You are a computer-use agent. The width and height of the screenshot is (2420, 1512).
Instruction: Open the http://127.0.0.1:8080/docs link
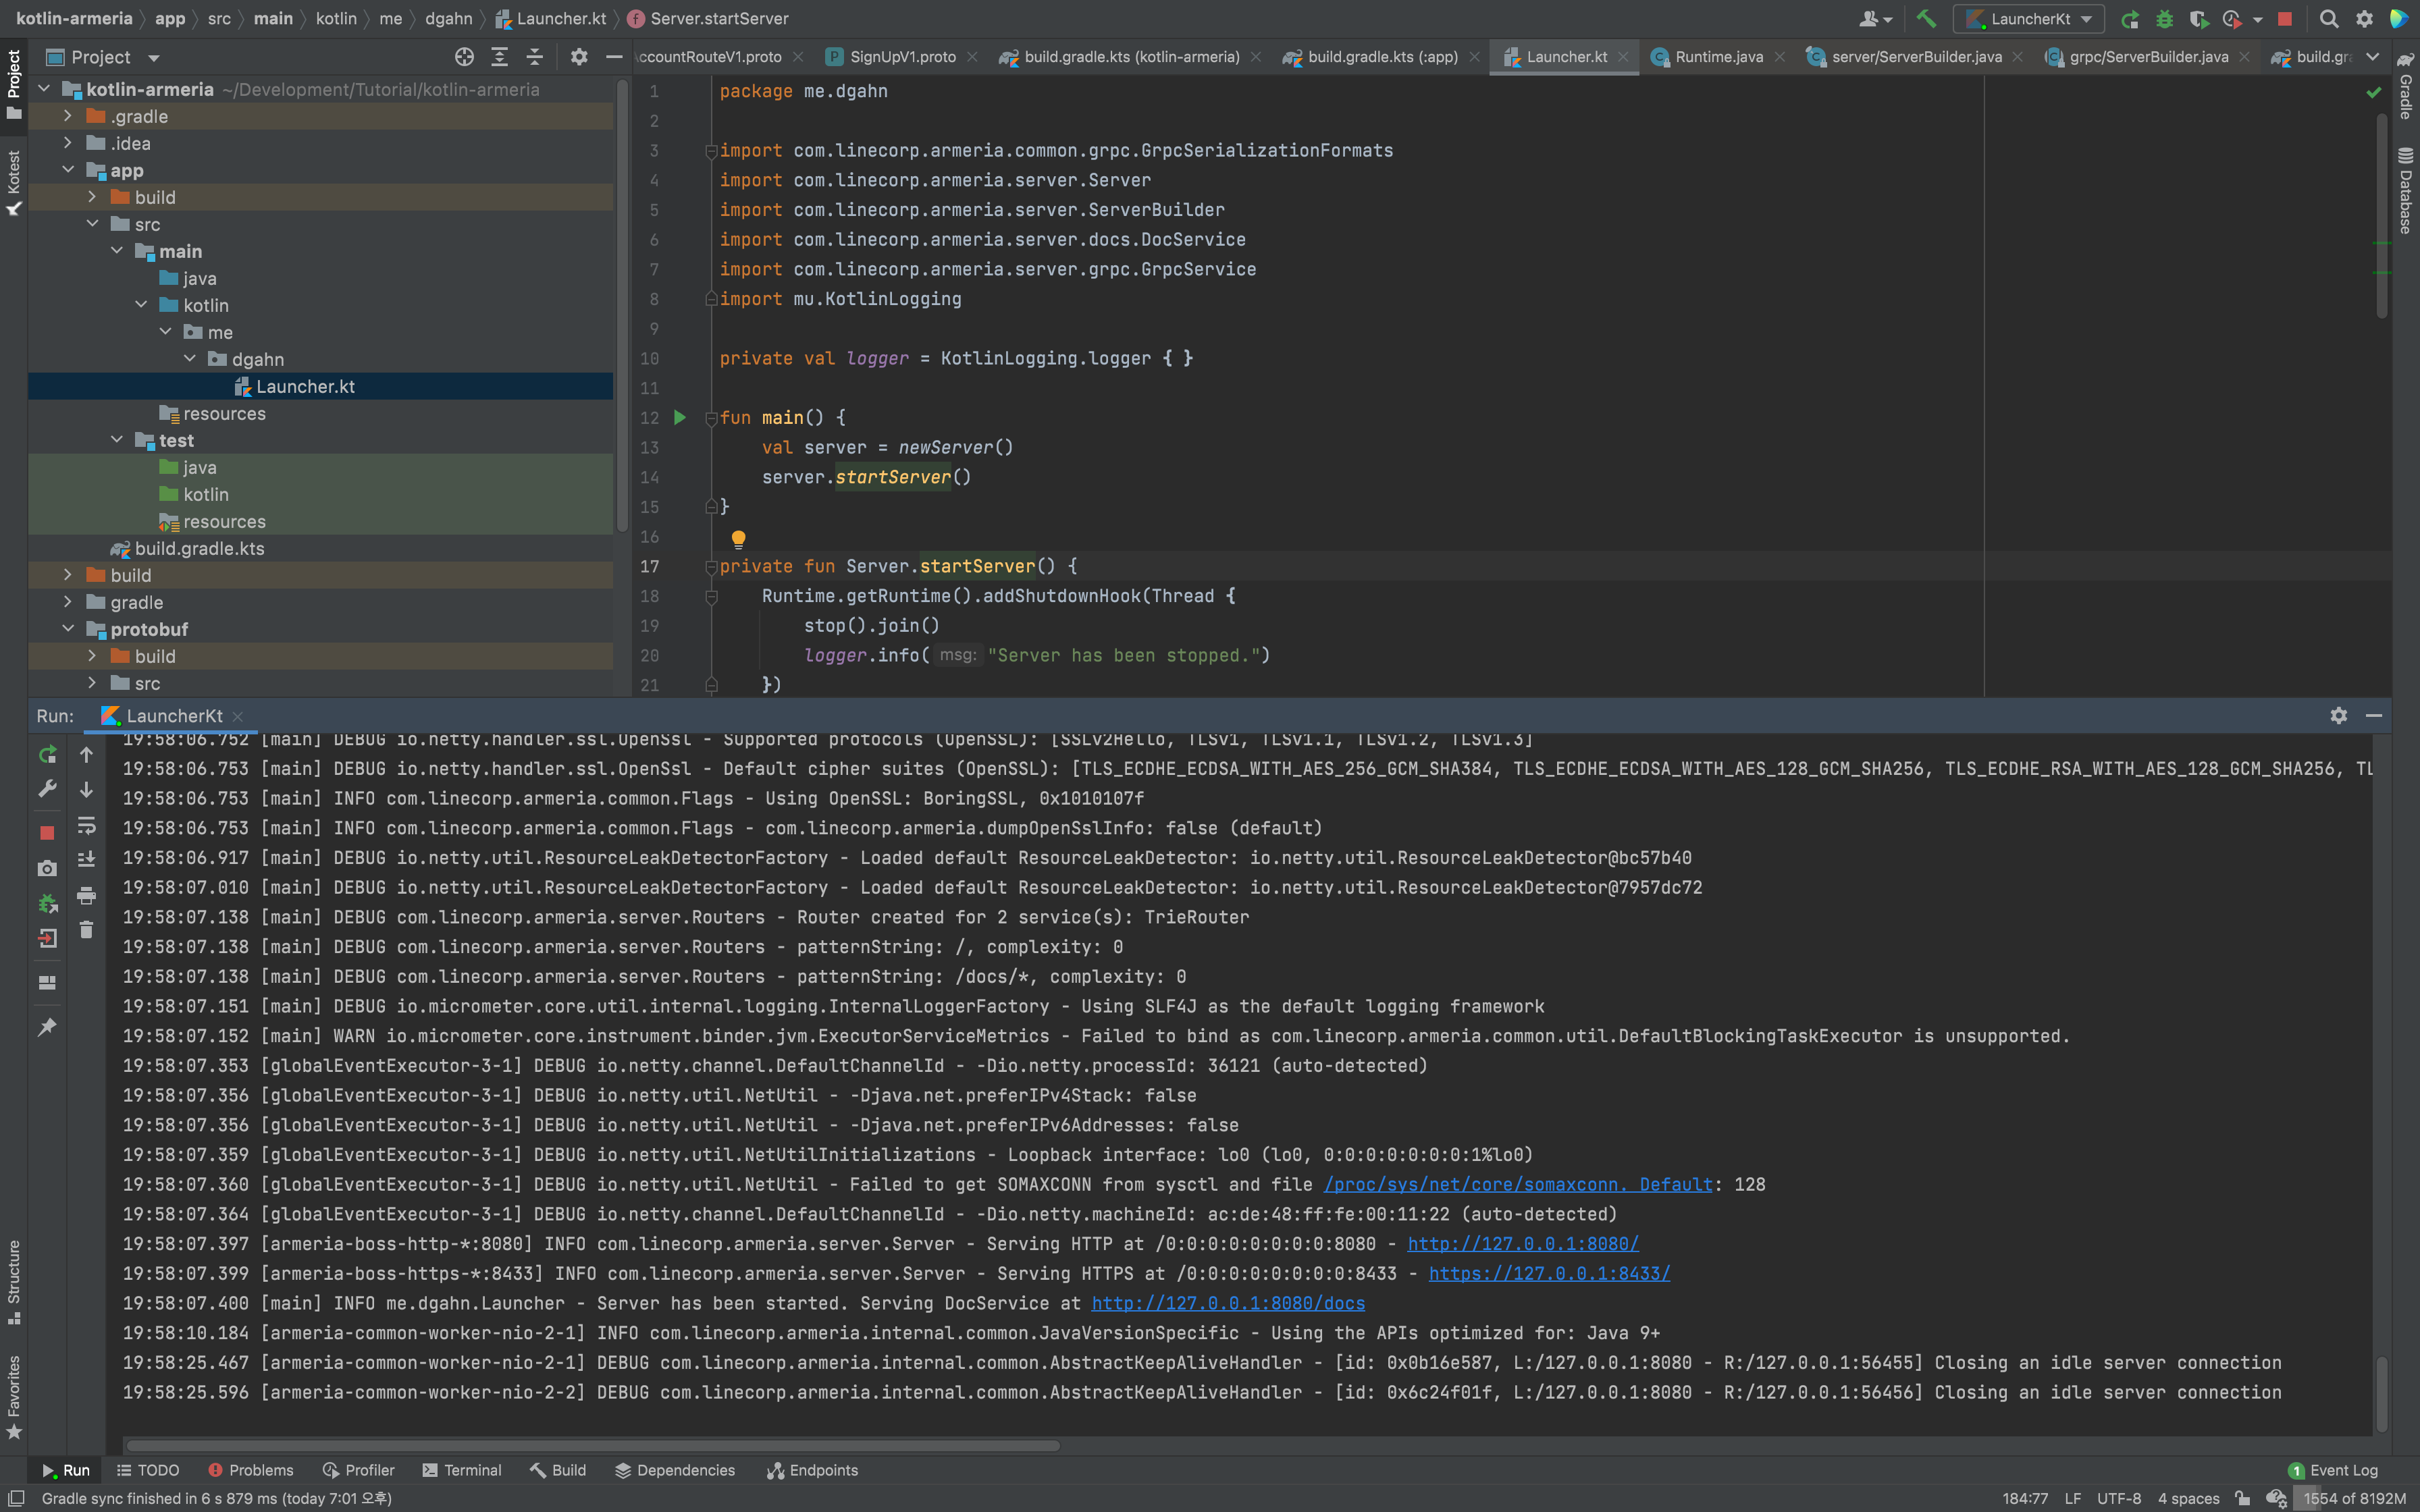point(1227,1303)
